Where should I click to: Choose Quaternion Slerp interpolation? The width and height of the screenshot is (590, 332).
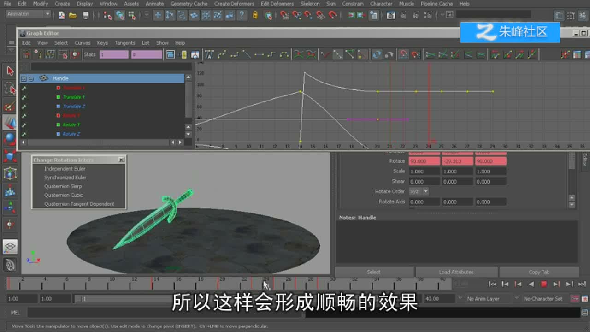63,186
